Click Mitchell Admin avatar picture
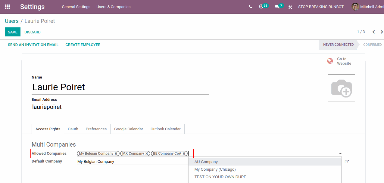 coord(355,7)
